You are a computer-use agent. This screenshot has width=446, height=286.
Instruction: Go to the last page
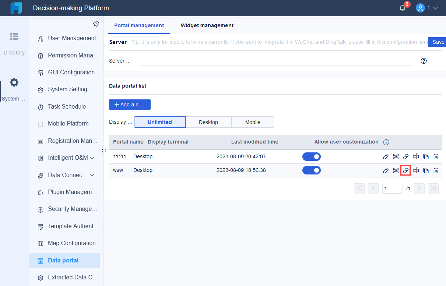coord(433,188)
